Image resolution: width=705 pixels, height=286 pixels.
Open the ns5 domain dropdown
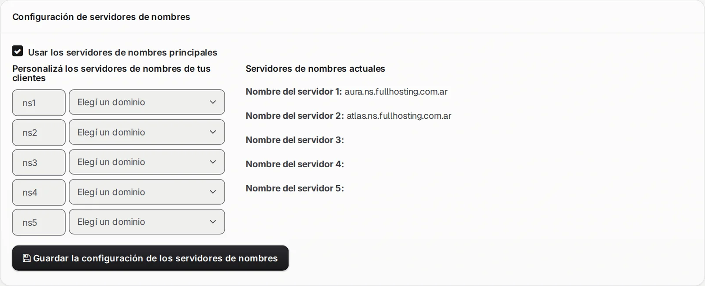(147, 222)
